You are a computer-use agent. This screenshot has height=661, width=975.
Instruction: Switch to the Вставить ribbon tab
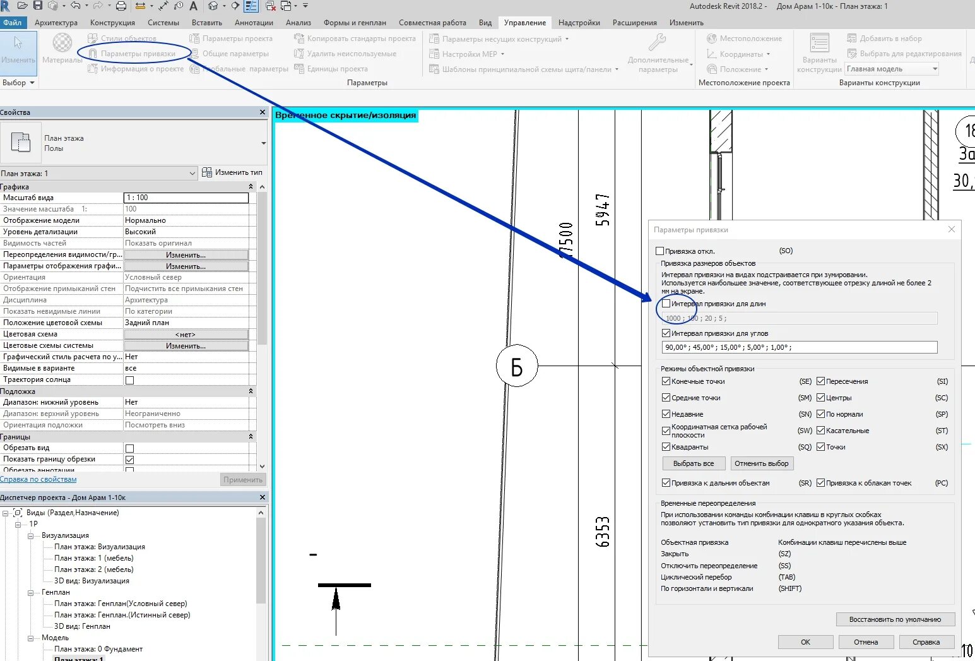(x=207, y=22)
